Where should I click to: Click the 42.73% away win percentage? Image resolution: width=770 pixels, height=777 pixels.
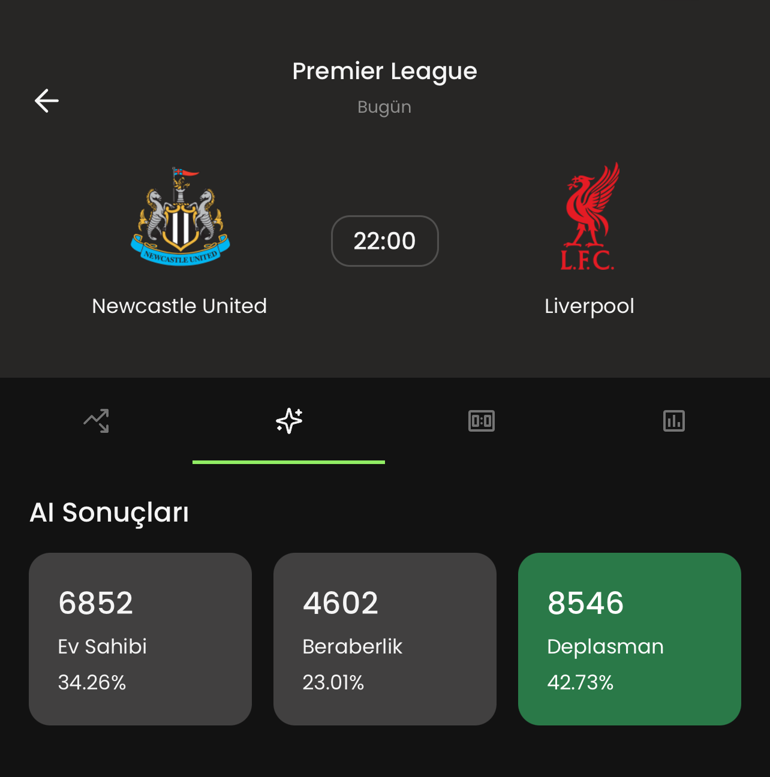point(580,682)
